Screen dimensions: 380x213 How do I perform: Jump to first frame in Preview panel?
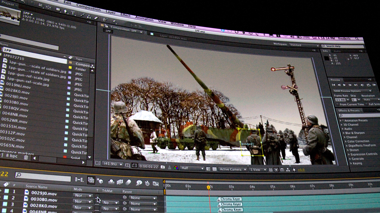[333, 85]
